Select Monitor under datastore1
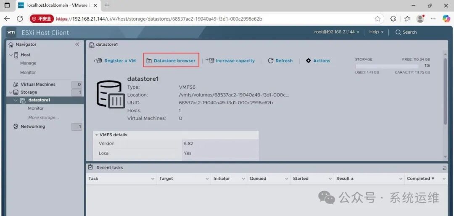454x216 pixels. click(x=36, y=108)
